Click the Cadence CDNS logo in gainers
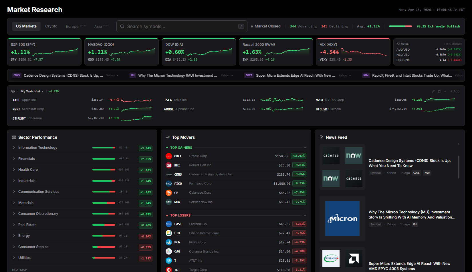This screenshot has height=272, width=472. click(x=169, y=174)
